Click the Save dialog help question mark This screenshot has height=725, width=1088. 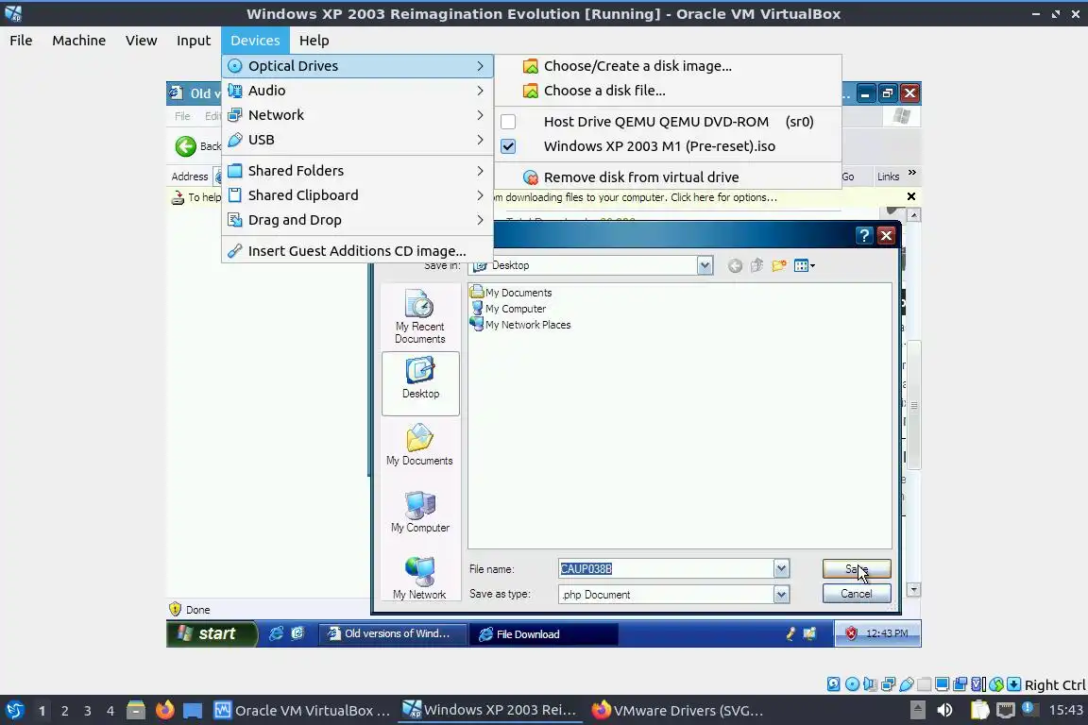(x=863, y=236)
